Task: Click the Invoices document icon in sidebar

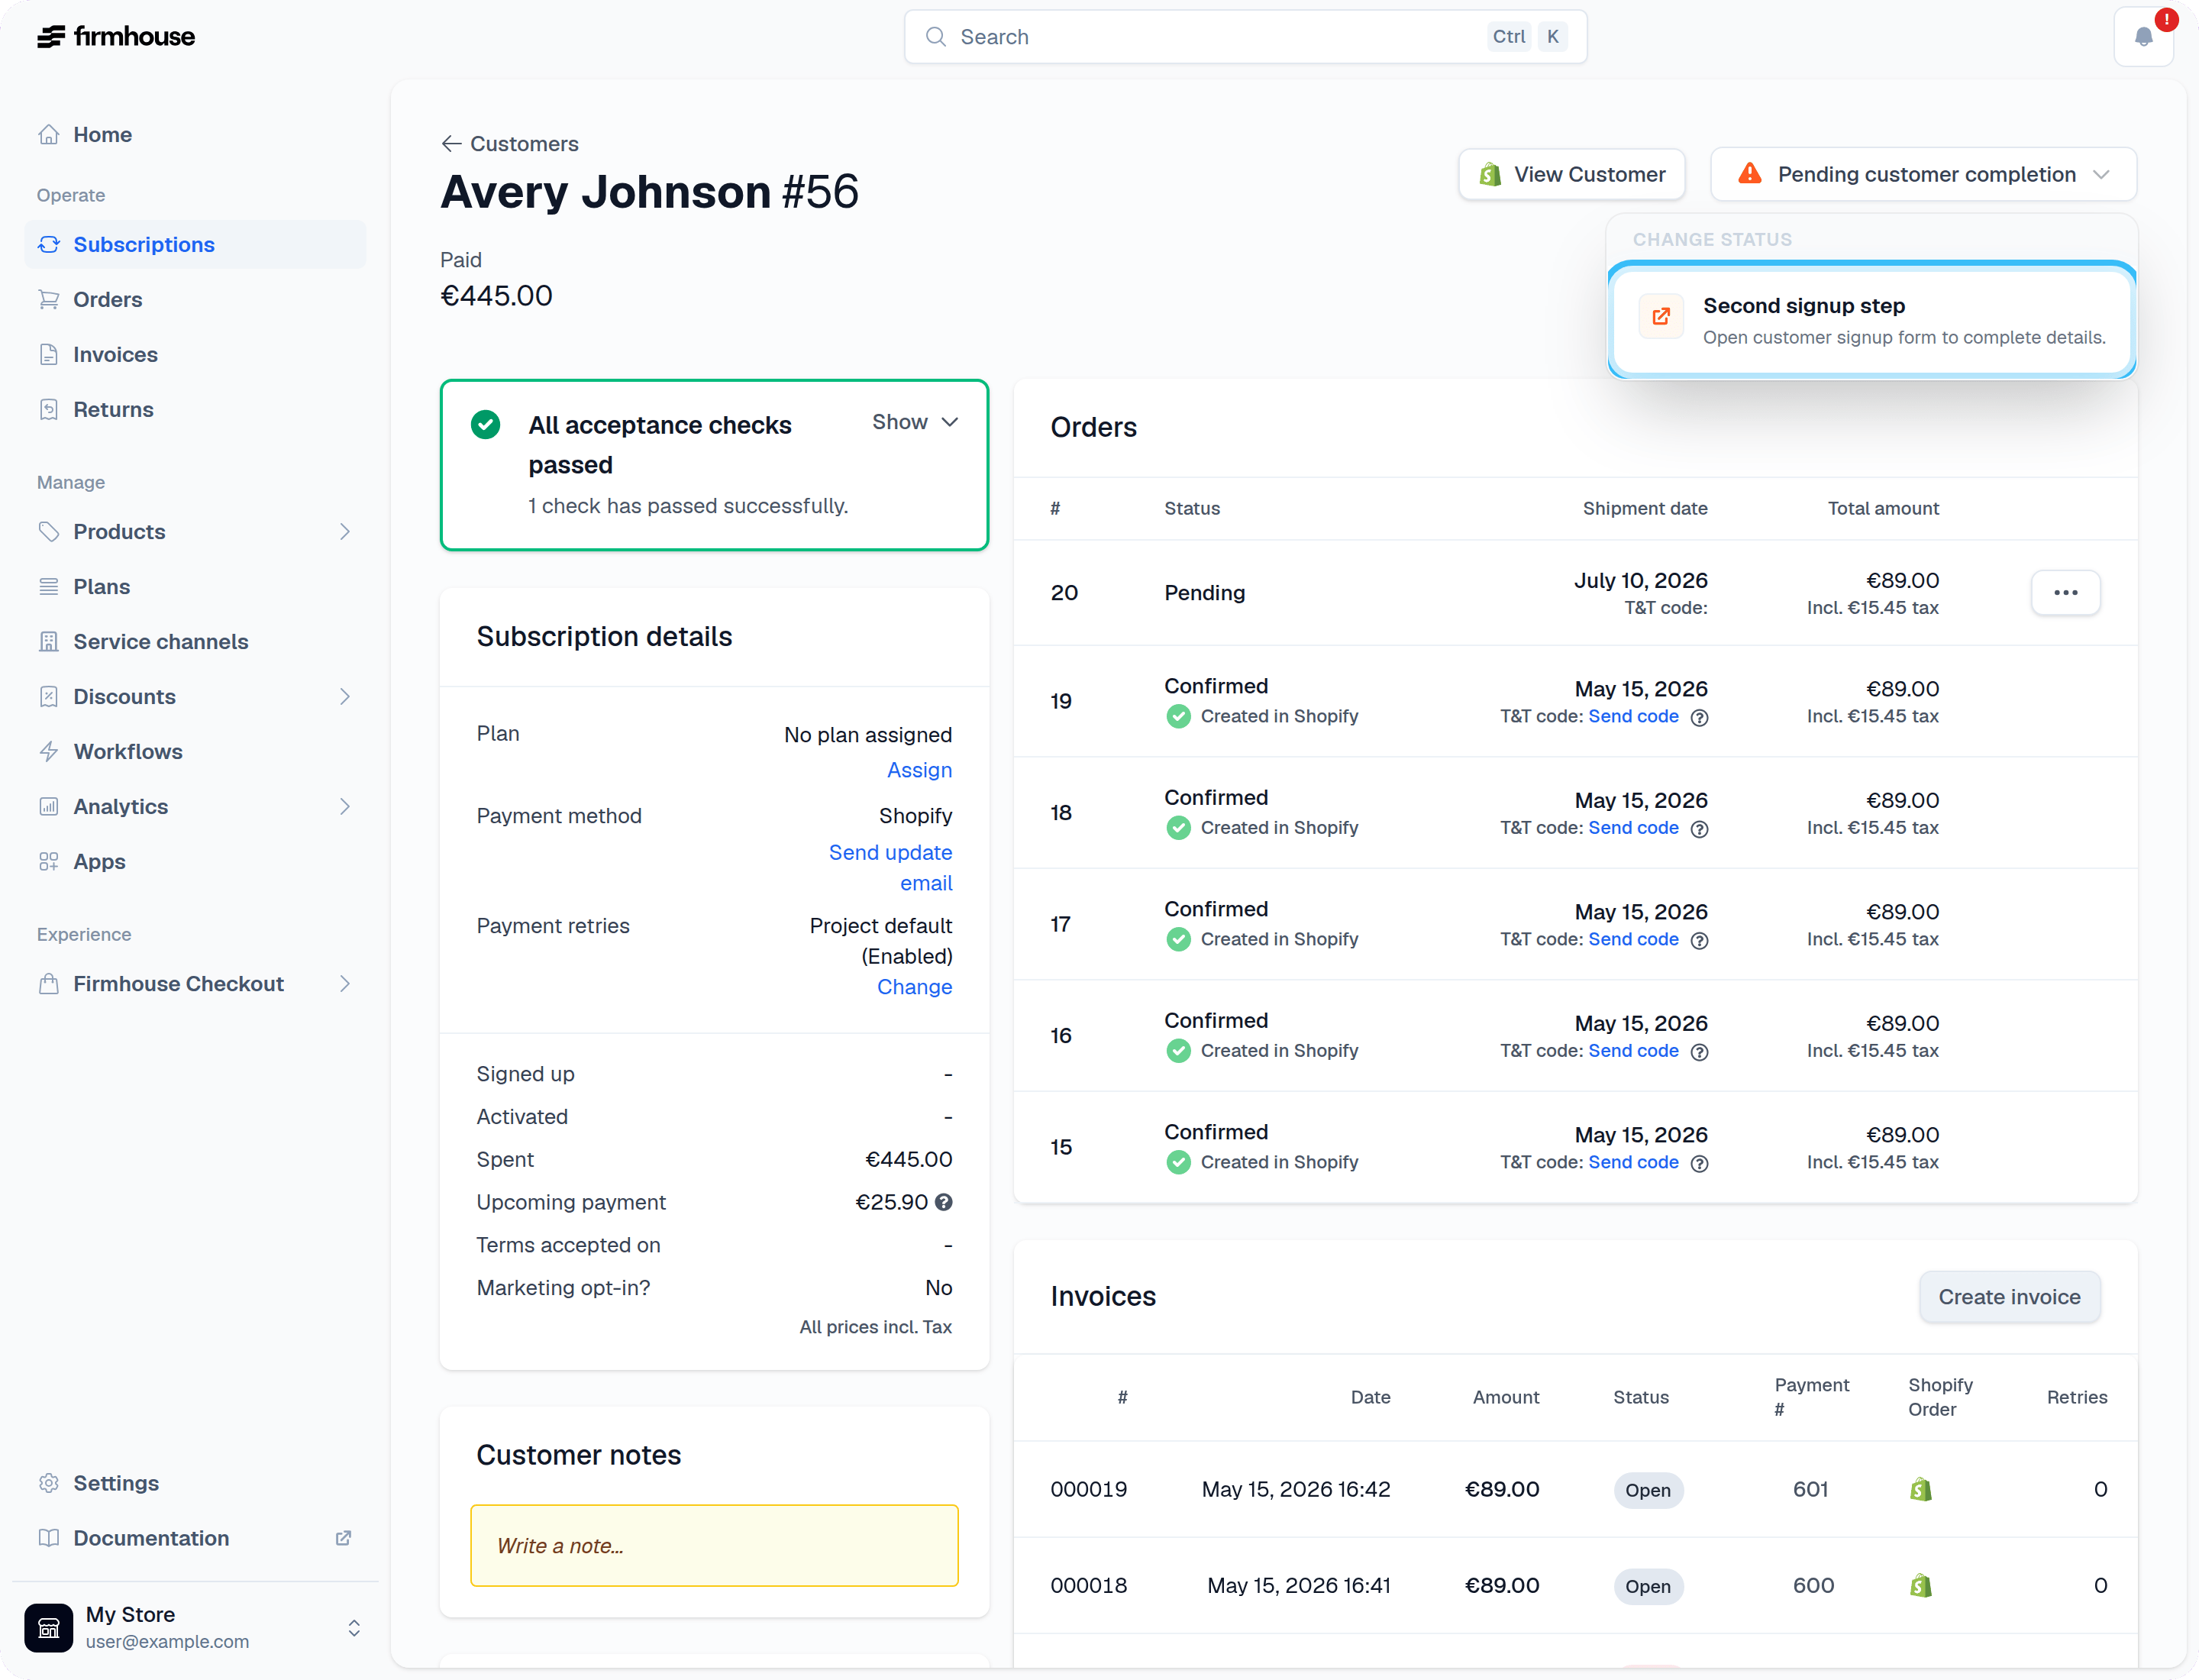Action: (x=49, y=355)
